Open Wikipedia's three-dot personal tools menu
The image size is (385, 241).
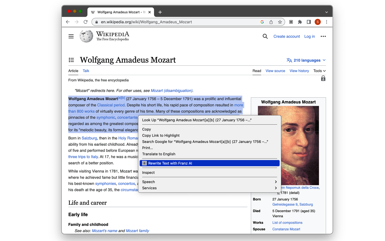click(323, 36)
